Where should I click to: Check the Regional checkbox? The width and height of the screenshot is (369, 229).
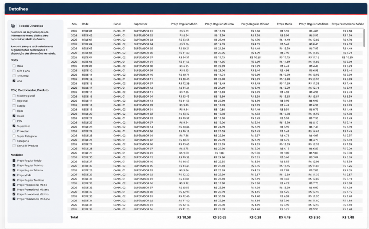tap(14, 101)
